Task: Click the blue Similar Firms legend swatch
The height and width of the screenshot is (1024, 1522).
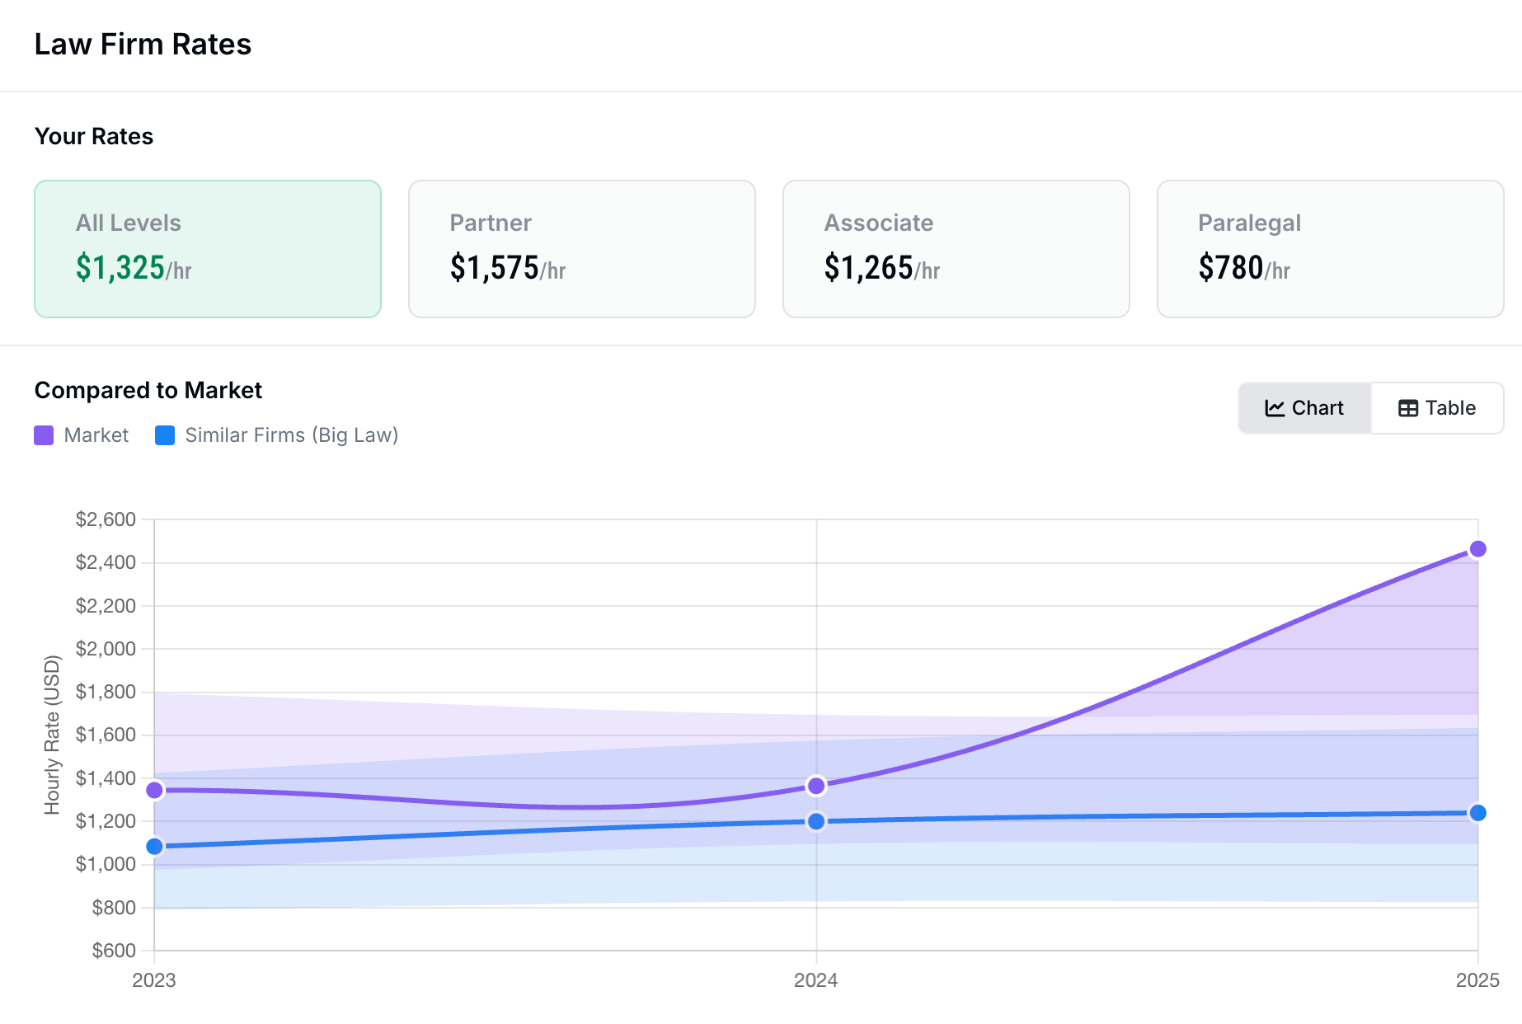Action: point(165,435)
